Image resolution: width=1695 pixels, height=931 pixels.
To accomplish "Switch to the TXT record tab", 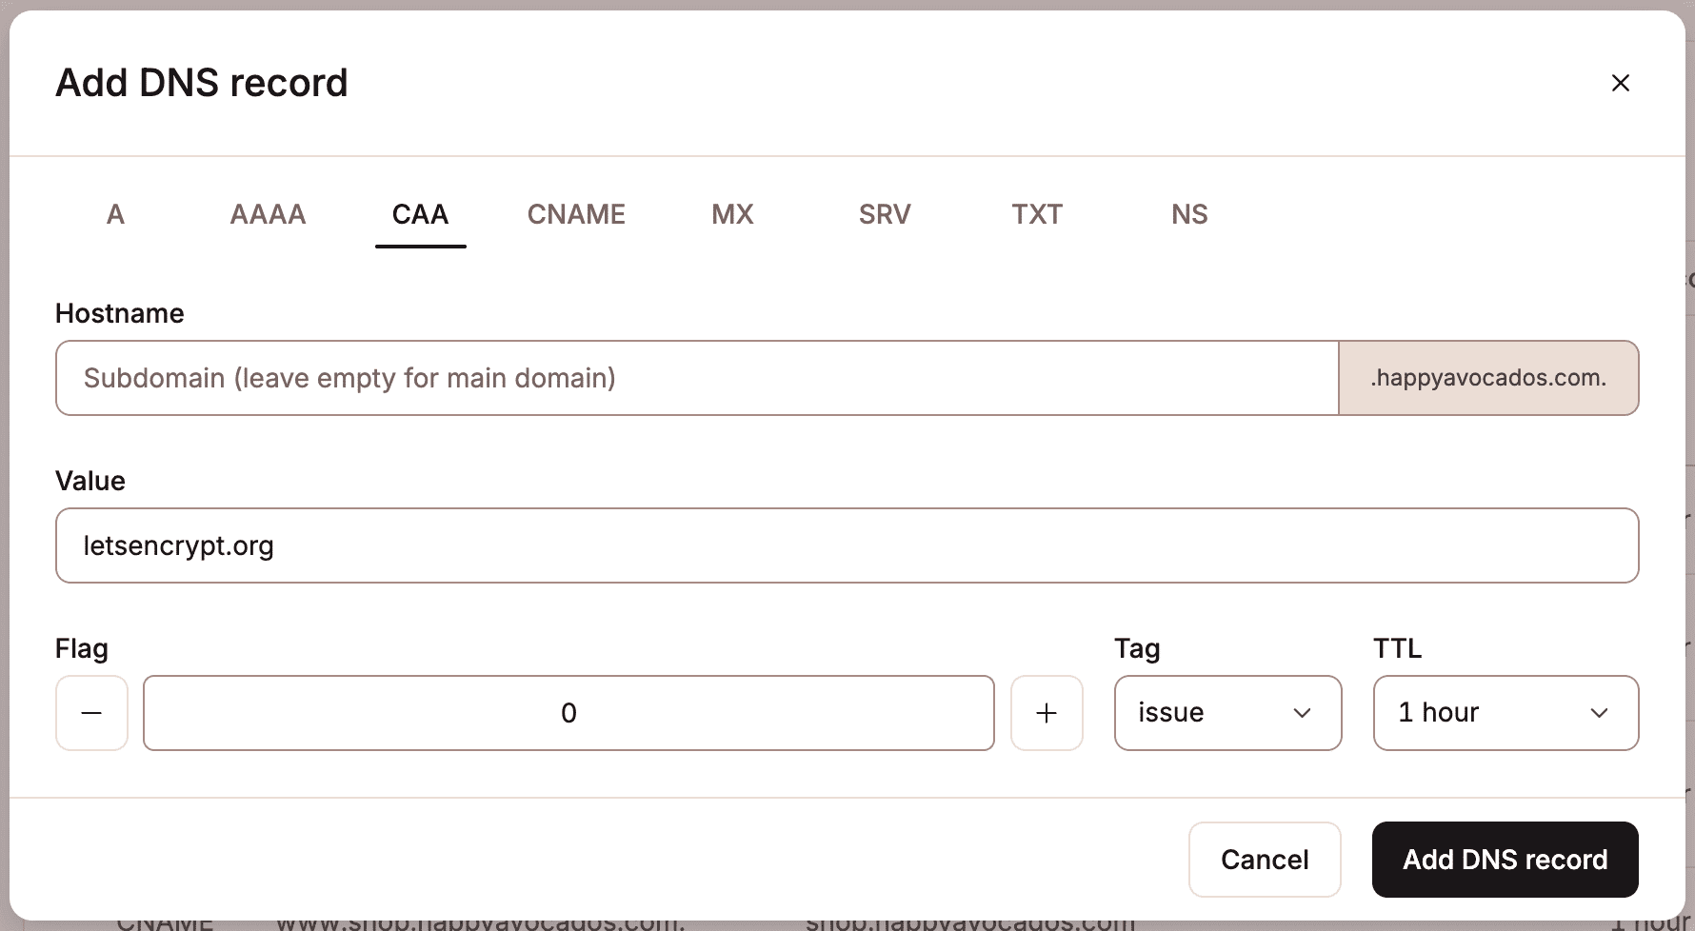I will point(1036,214).
